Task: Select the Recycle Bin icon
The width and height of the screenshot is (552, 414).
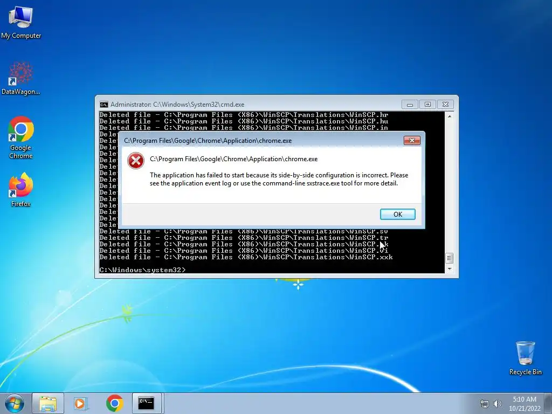Action: (x=525, y=358)
